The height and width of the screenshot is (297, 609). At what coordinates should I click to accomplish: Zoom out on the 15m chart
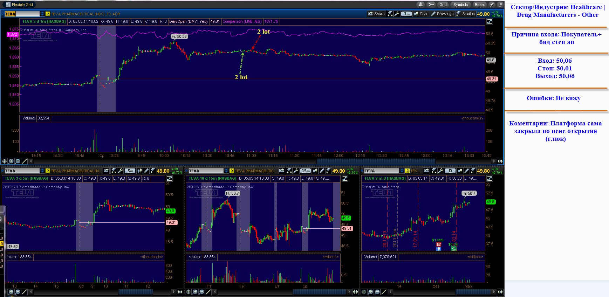coord(201,292)
